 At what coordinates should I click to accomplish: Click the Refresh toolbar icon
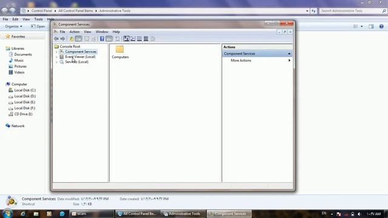point(94,39)
